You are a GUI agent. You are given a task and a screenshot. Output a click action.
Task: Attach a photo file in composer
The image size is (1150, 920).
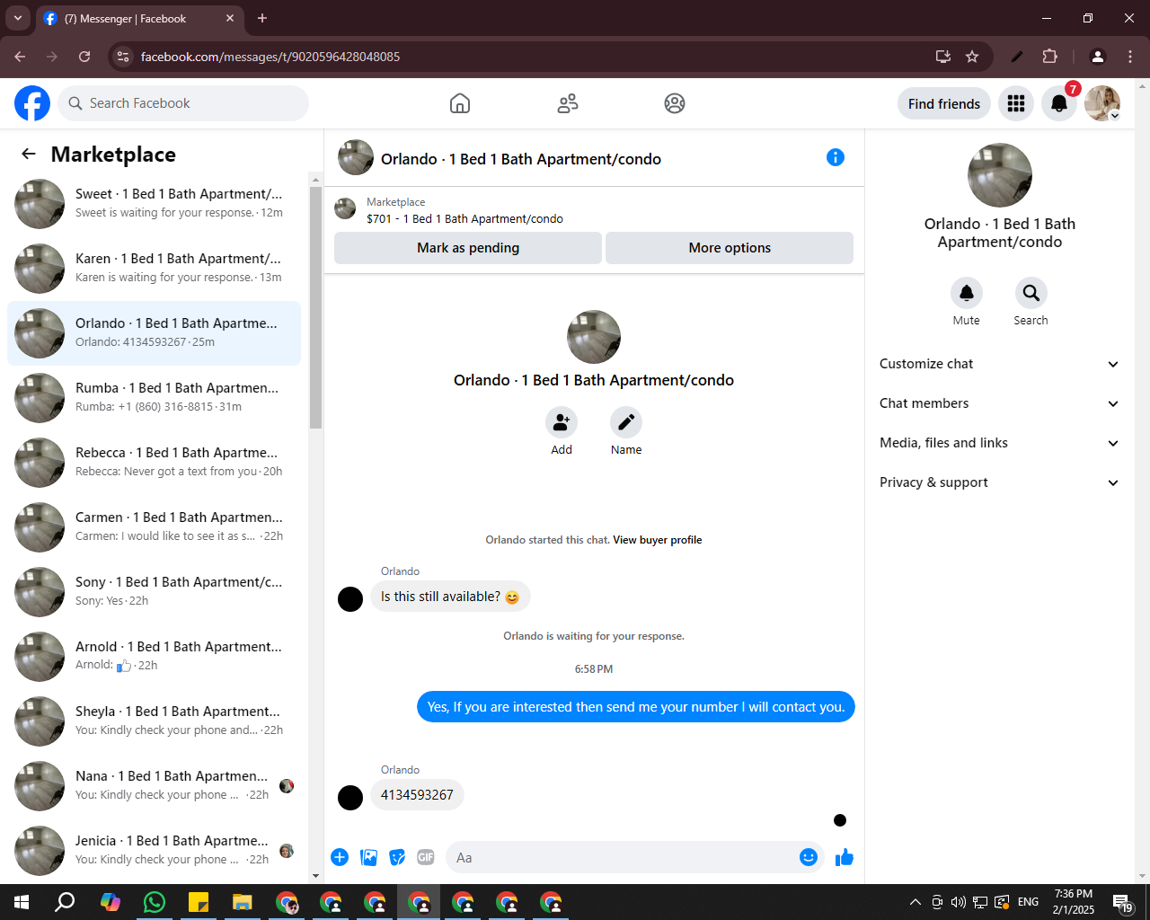[x=368, y=857]
